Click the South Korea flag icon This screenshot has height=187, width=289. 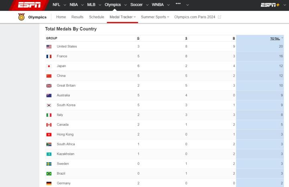click(x=49, y=105)
